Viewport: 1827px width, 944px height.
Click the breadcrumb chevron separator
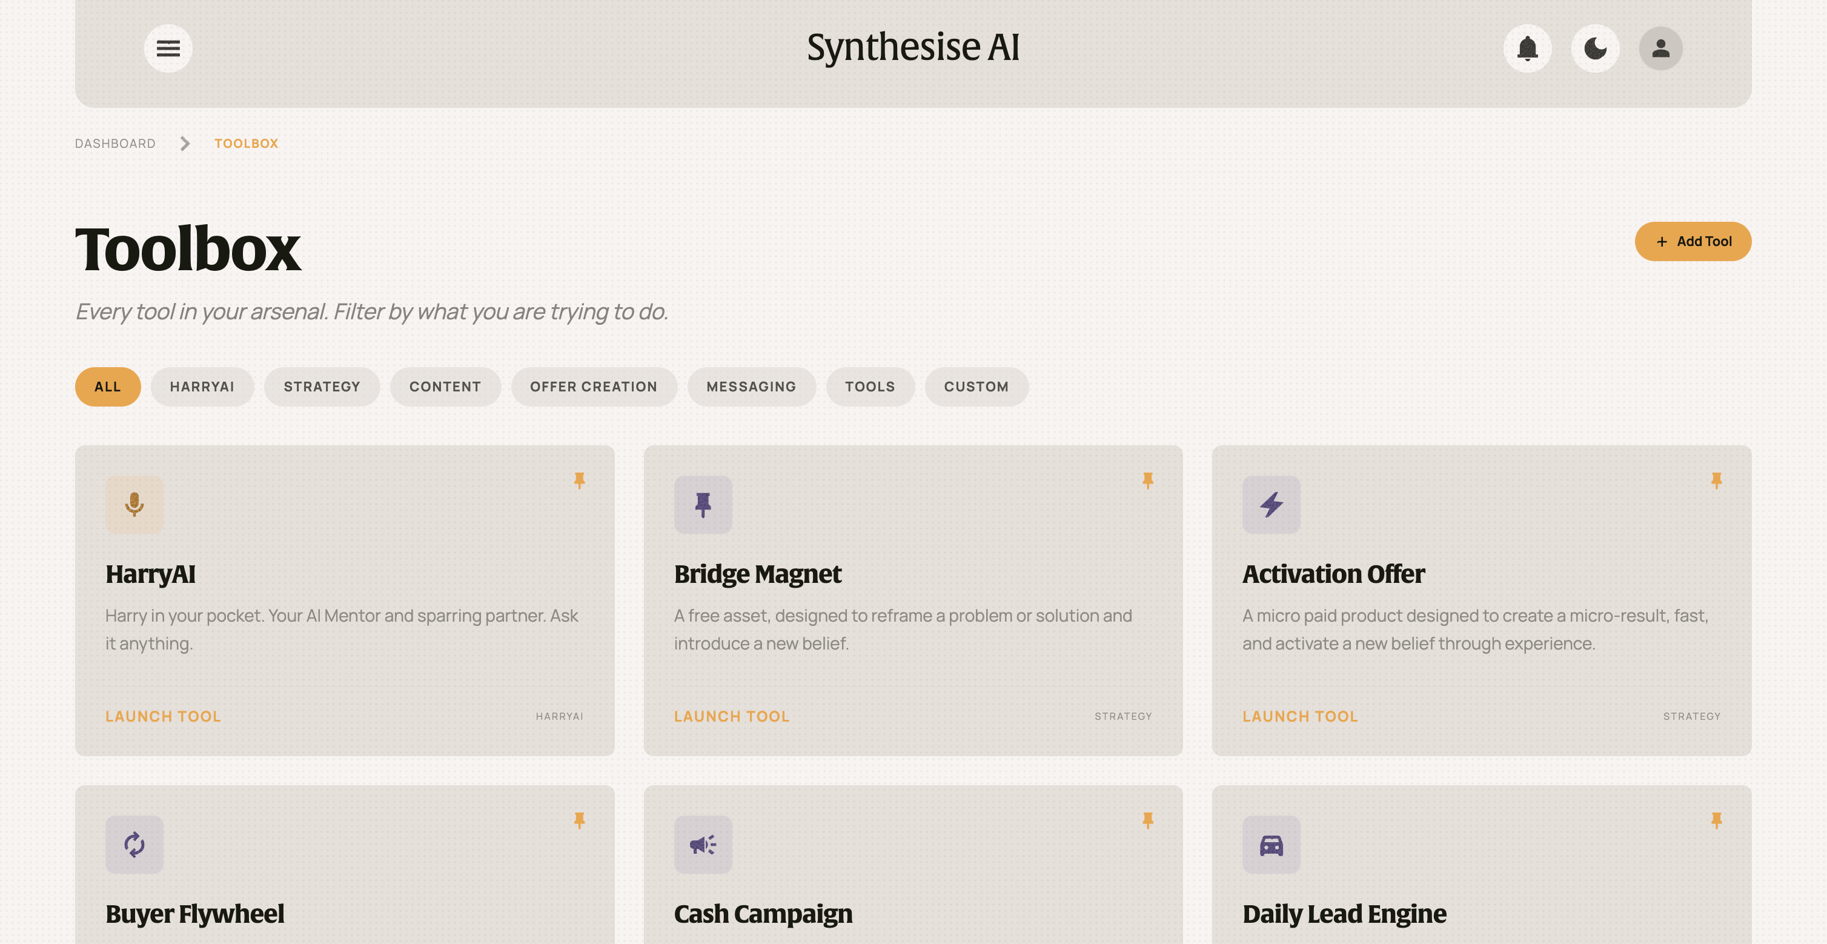point(185,143)
